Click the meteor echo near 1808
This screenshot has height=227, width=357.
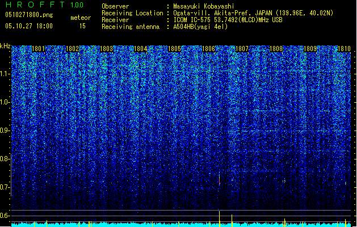[x=284, y=181]
